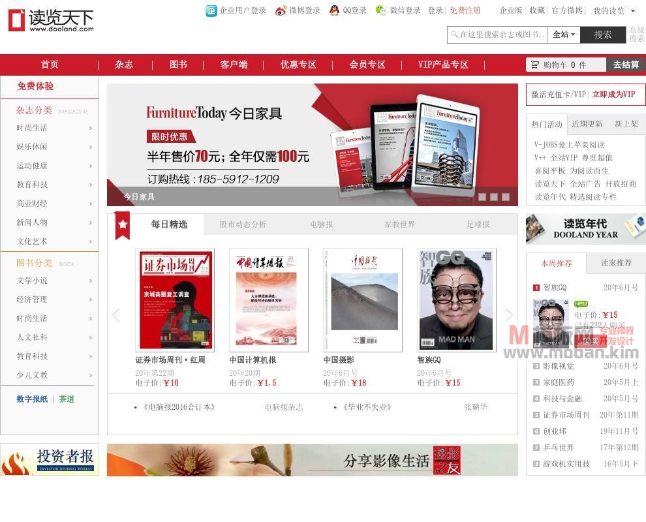
Task: Click the enterprise user login icon
Action: pos(211,10)
